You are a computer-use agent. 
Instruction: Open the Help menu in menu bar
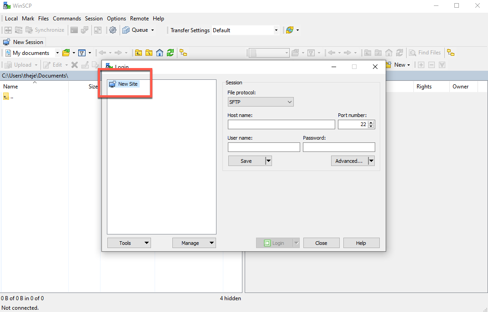[x=158, y=19]
